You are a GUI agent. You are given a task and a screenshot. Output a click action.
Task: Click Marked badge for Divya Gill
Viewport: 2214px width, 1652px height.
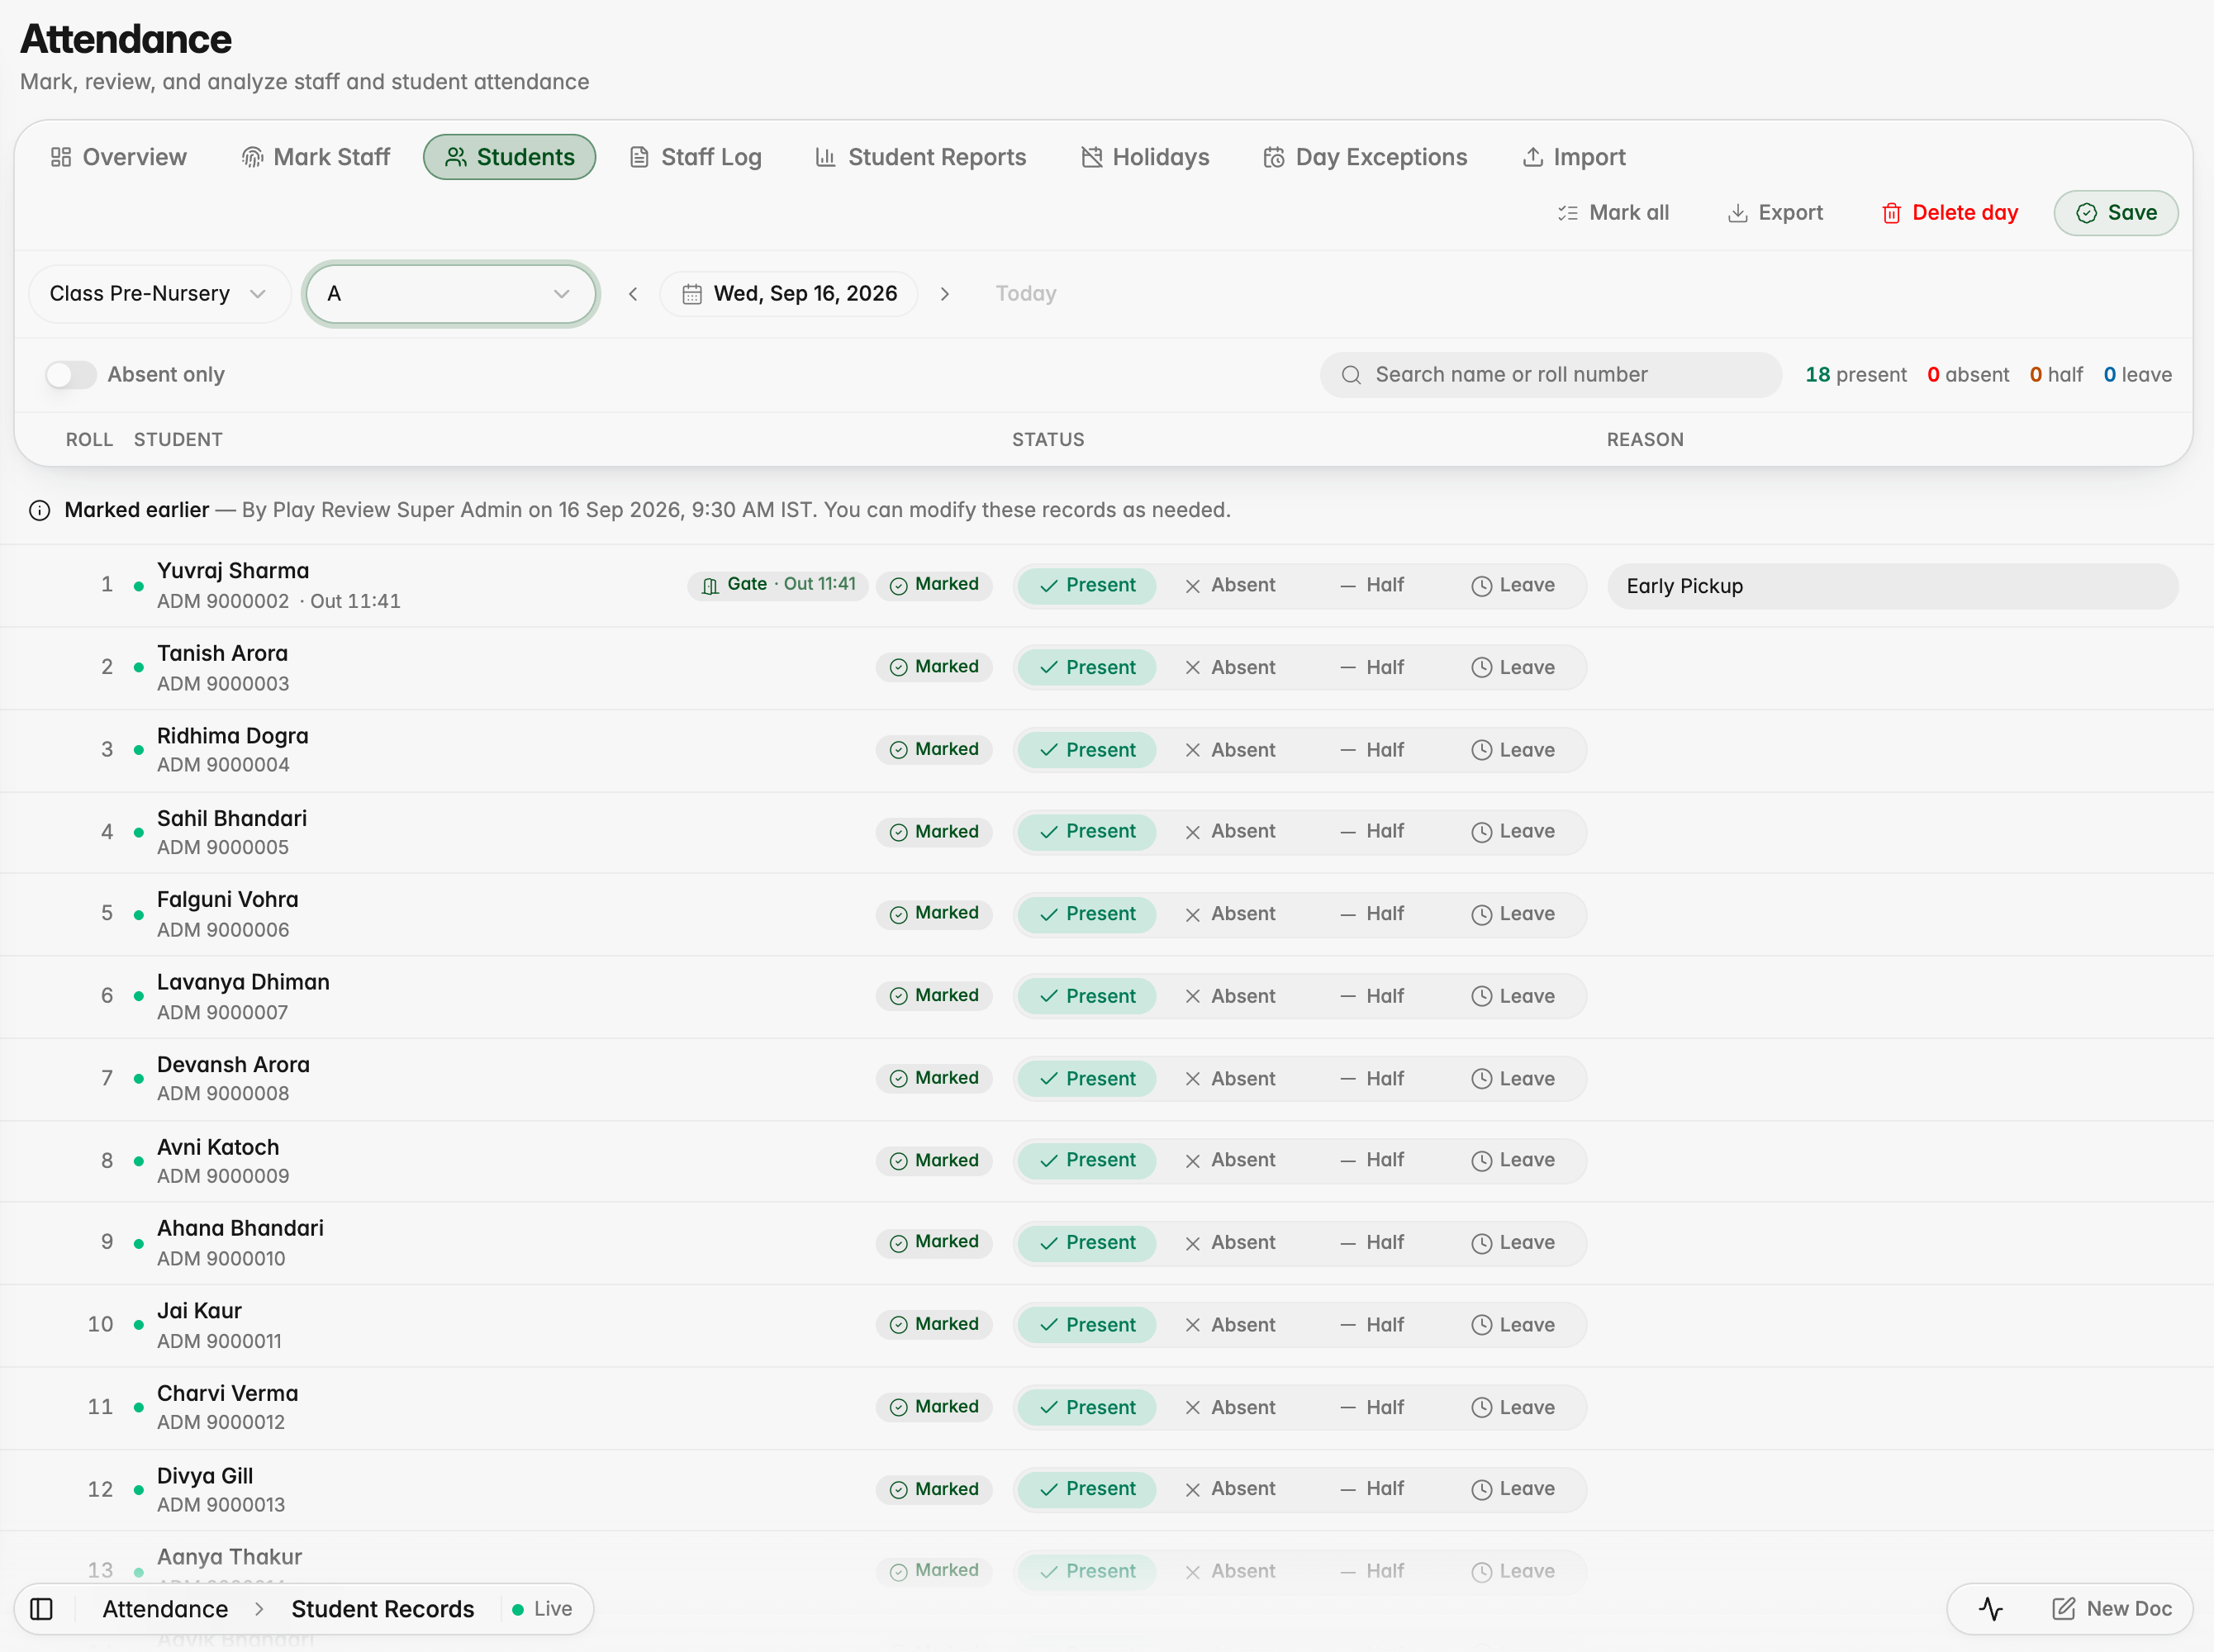(934, 1489)
